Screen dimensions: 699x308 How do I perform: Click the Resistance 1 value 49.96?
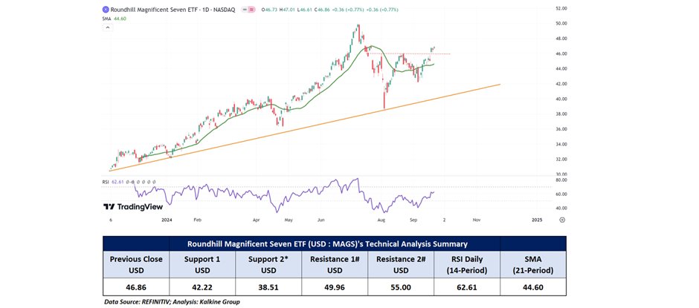click(x=335, y=287)
